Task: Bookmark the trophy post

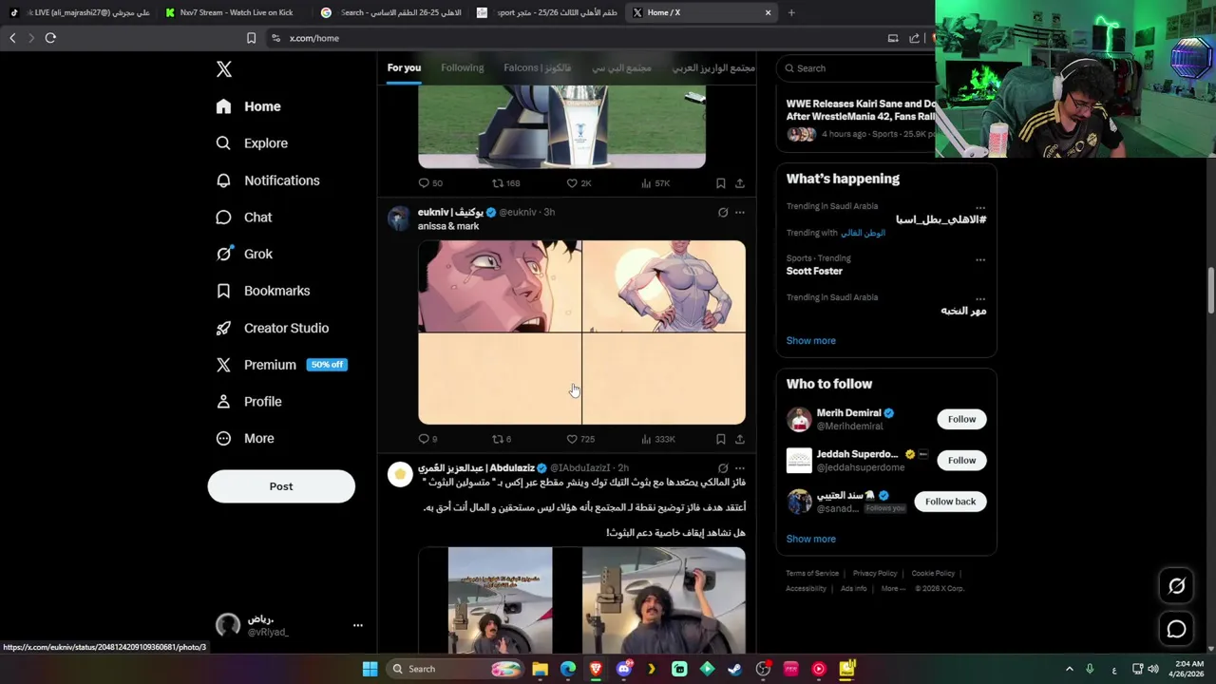Action: coord(721,183)
